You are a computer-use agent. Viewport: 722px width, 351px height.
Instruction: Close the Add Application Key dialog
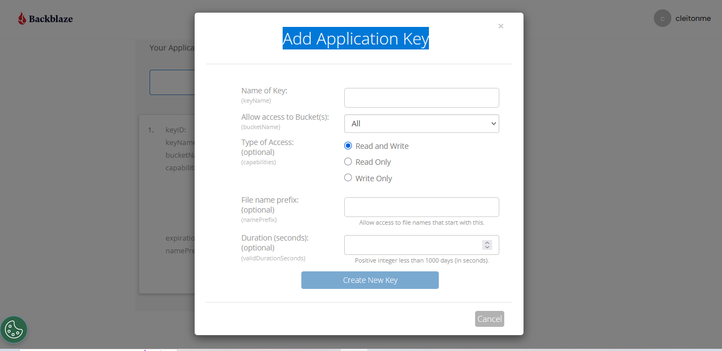point(500,26)
